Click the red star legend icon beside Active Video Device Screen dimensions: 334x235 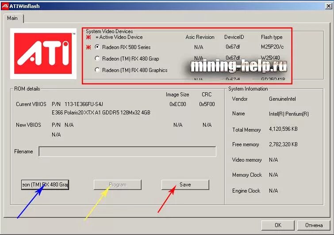pyautogui.click(x=88, y=37)
